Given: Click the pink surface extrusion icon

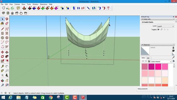Looking at the screenshot, I should pyautogui.click(x=56, y=8).
